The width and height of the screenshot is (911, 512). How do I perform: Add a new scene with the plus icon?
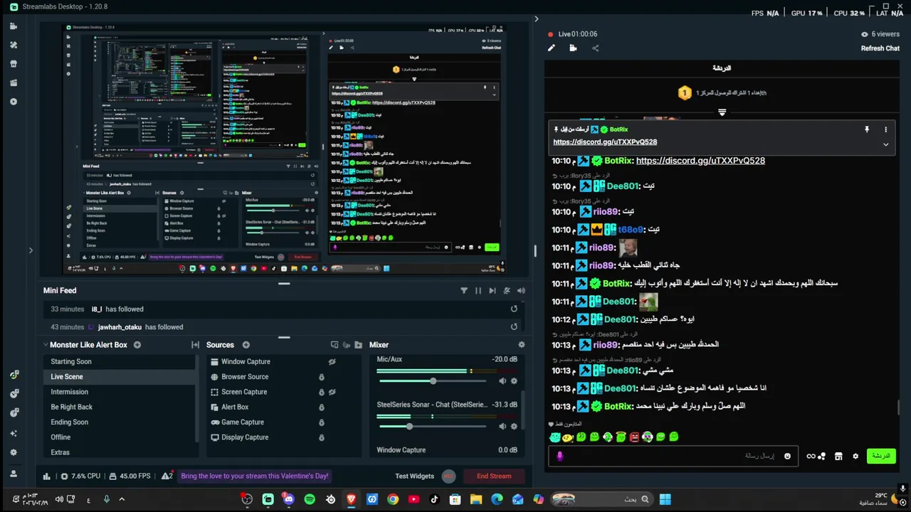pos(137,345)
